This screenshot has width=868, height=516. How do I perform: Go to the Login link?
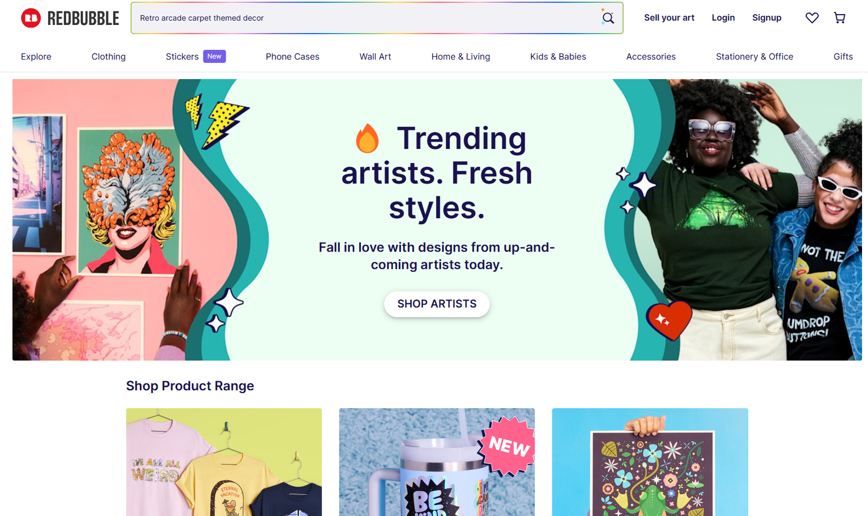(x=723, y=18)
